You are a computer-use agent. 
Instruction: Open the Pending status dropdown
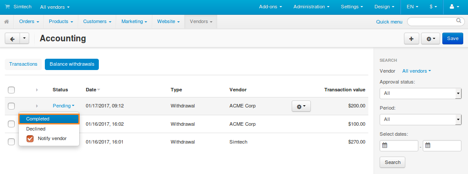pyautogui.click(x=64, y=106)
